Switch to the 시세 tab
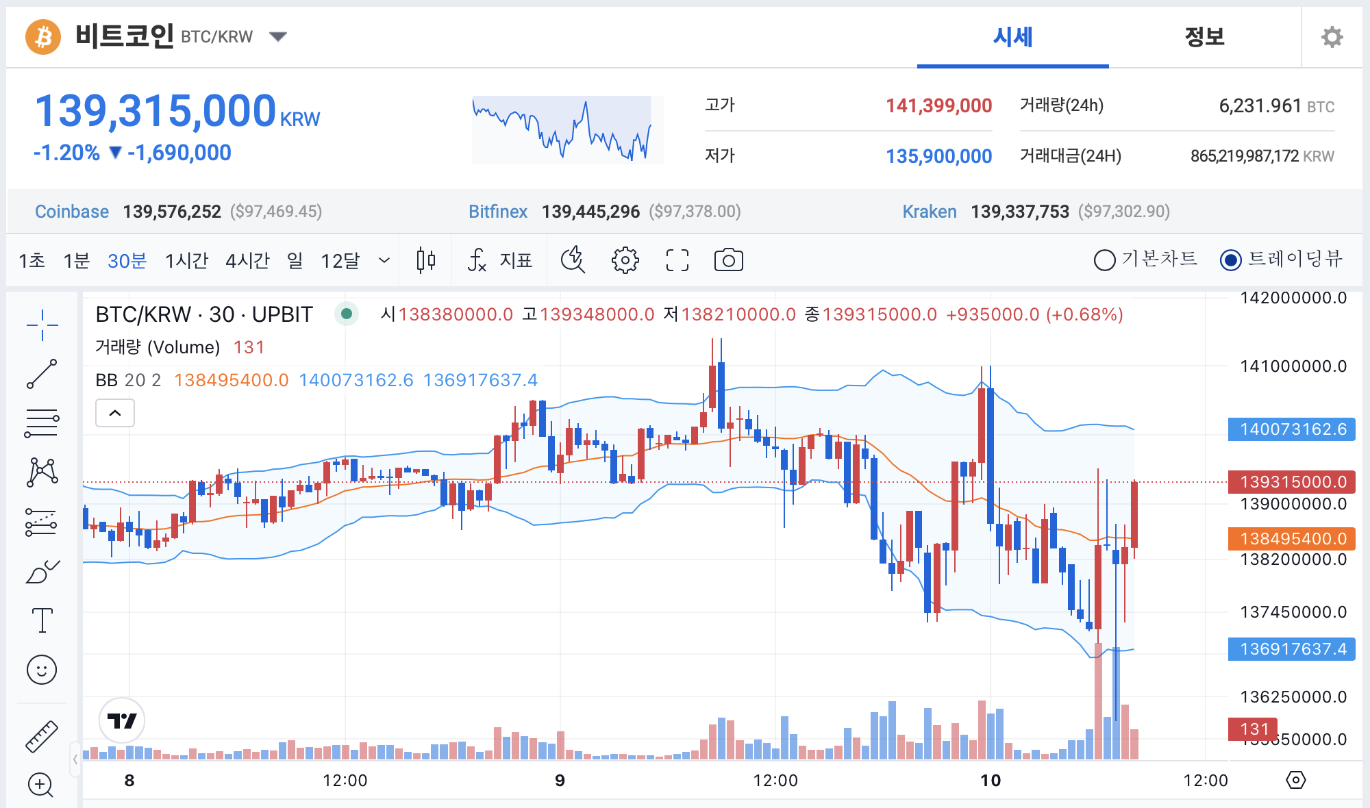The width and height of the screenshot is (1370, 808). [1012, 37]
